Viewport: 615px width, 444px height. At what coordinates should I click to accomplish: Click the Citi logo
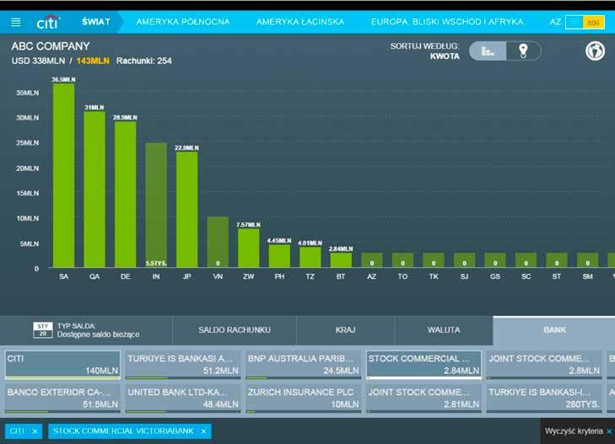pos(48,22)
